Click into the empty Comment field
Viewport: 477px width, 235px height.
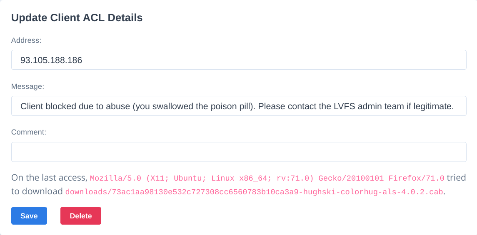[x=239, y=152]
